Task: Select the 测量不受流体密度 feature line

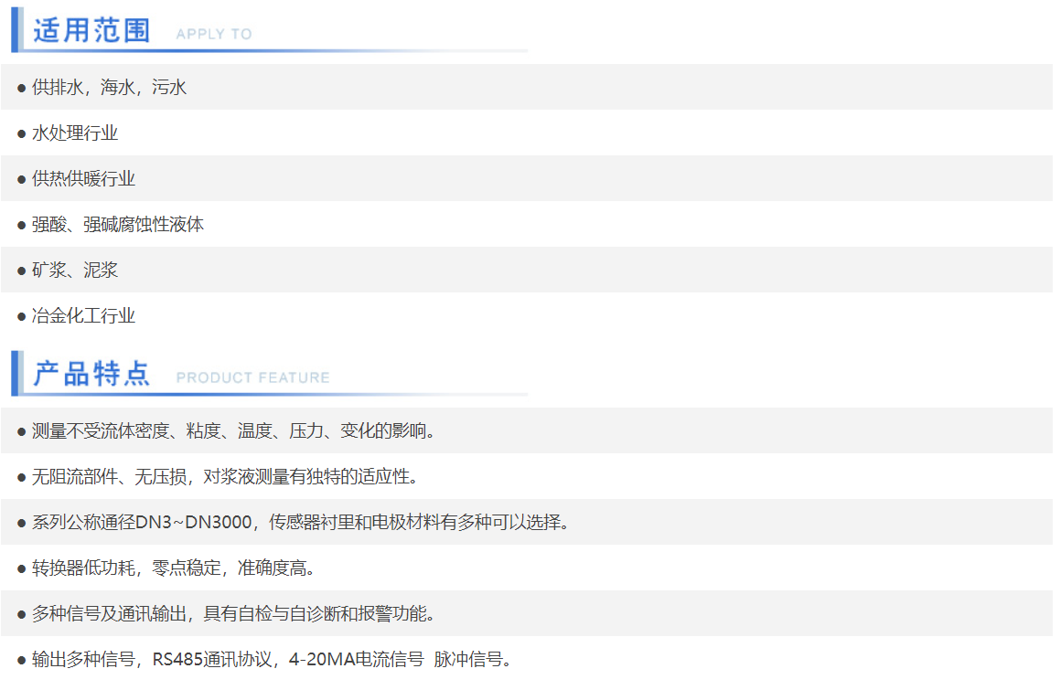Action: coord(234,430)
